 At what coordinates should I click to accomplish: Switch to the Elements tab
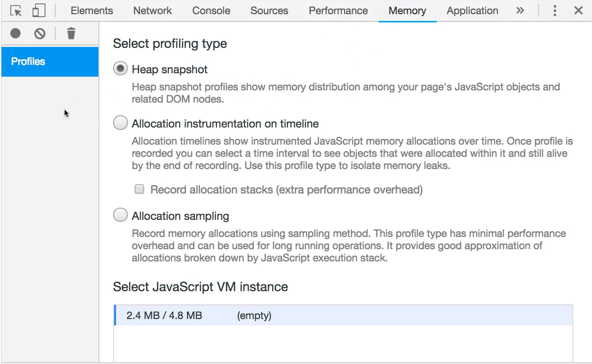[x=92, y=11]
